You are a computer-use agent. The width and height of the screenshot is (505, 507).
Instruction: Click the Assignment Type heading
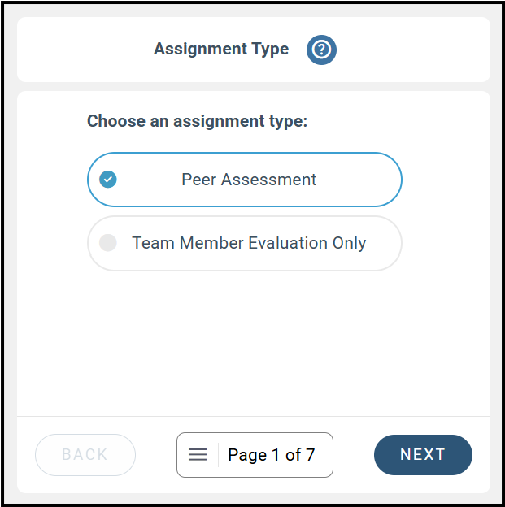point(221,49)
